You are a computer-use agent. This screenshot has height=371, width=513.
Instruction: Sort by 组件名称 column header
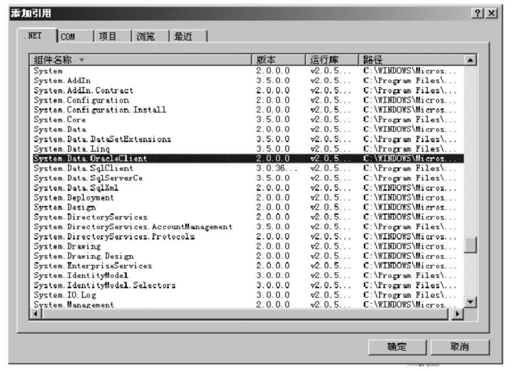141,60
